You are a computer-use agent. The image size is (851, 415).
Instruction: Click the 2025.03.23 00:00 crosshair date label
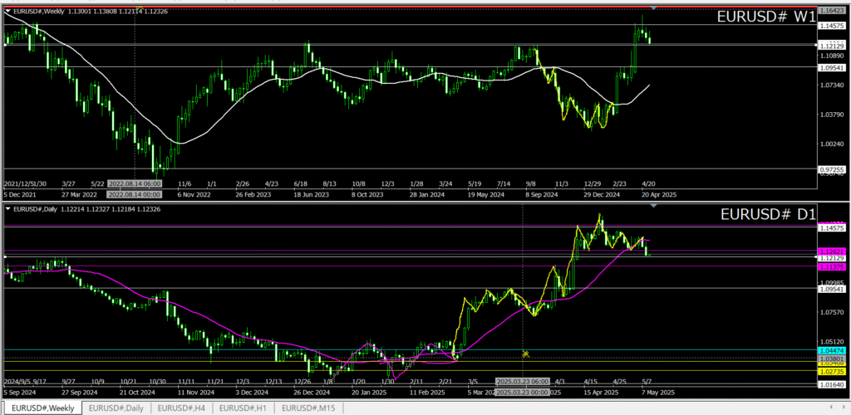[x=522, y=393]
